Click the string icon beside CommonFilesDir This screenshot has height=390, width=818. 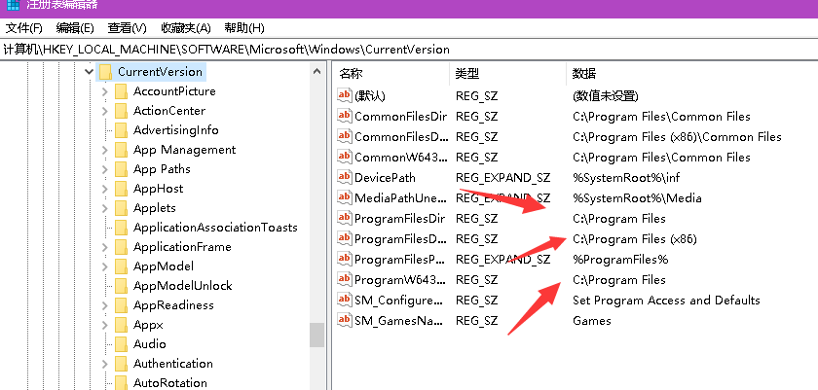[x=344, y=116]
